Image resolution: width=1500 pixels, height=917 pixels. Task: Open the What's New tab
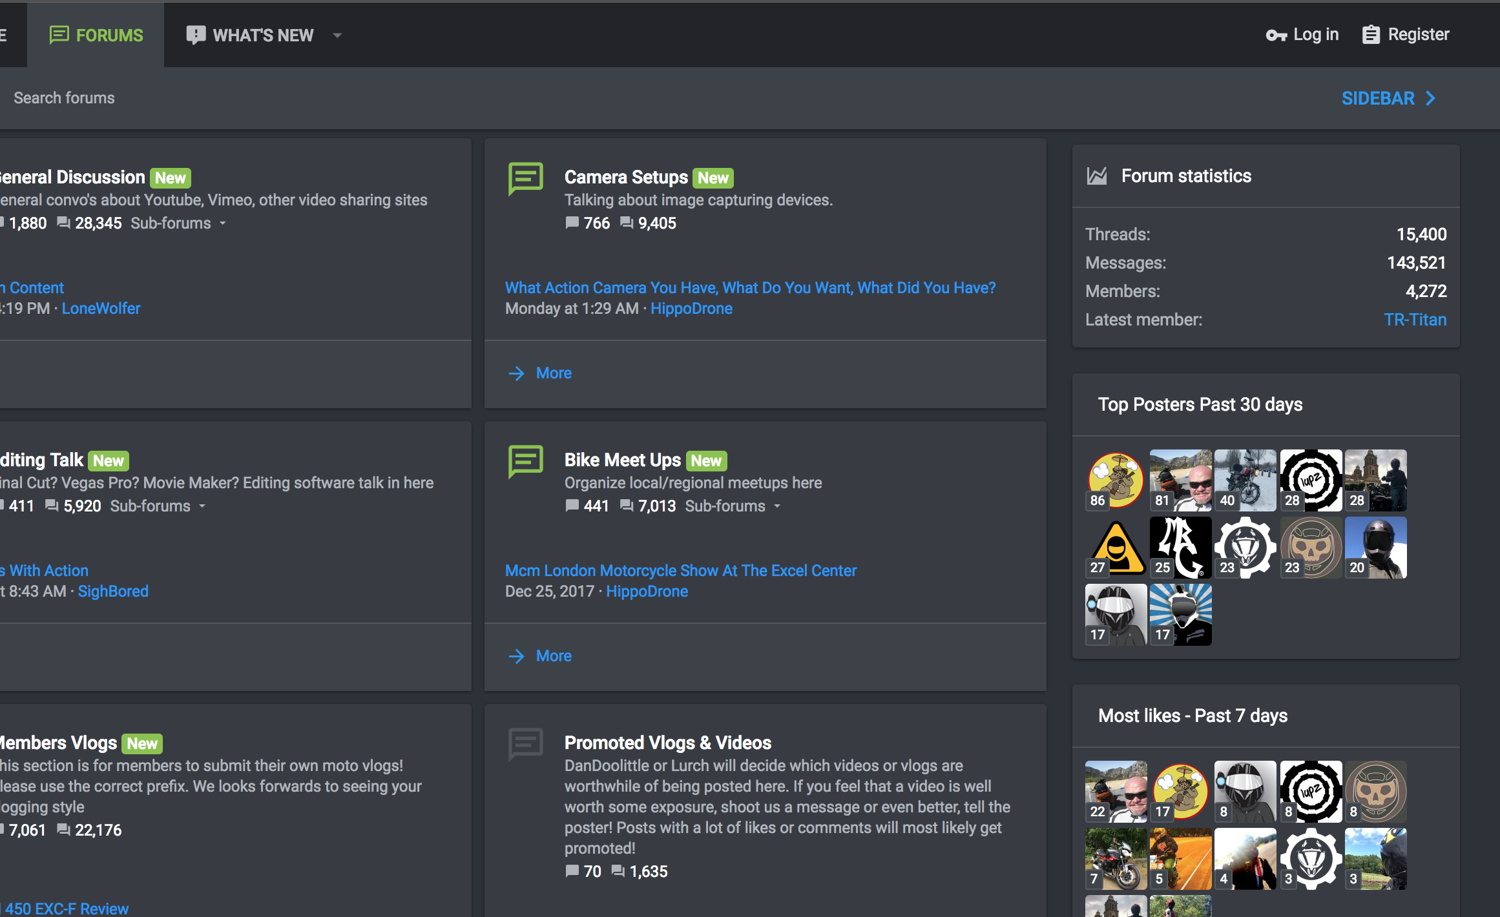(x=250, y=35)
